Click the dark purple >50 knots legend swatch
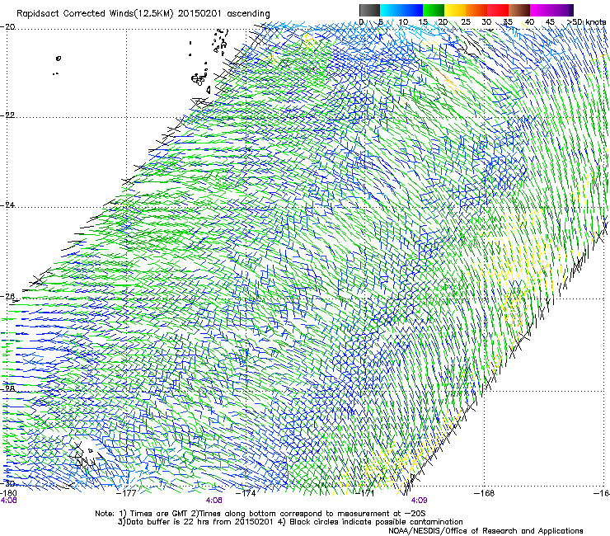This screenshot has width=610, height=536. click(x=570, y=10)
